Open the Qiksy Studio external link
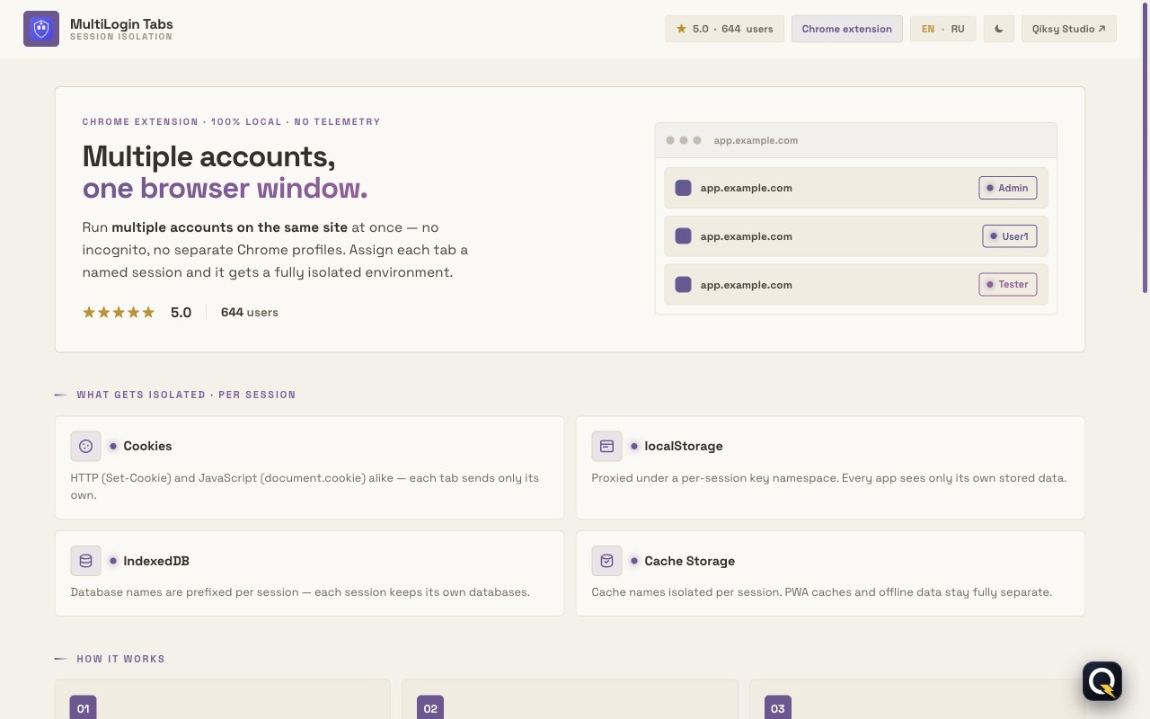Image resolution: width=1150 pixels, height=719 pixels. 1069,29
